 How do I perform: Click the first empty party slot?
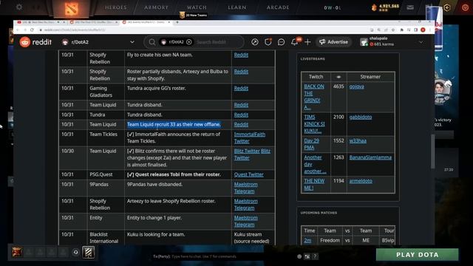(29, 252)
